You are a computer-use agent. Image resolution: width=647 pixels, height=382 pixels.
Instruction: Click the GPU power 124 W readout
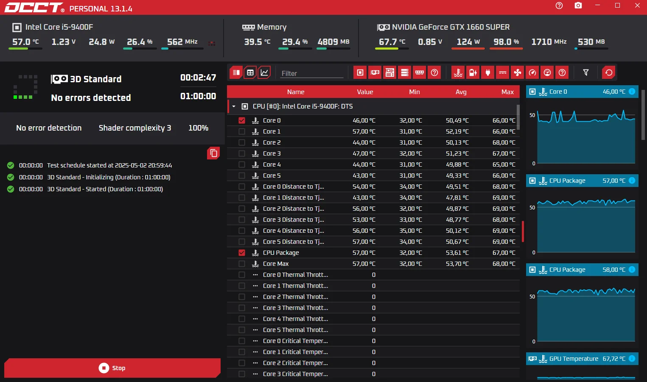(468, 42)
